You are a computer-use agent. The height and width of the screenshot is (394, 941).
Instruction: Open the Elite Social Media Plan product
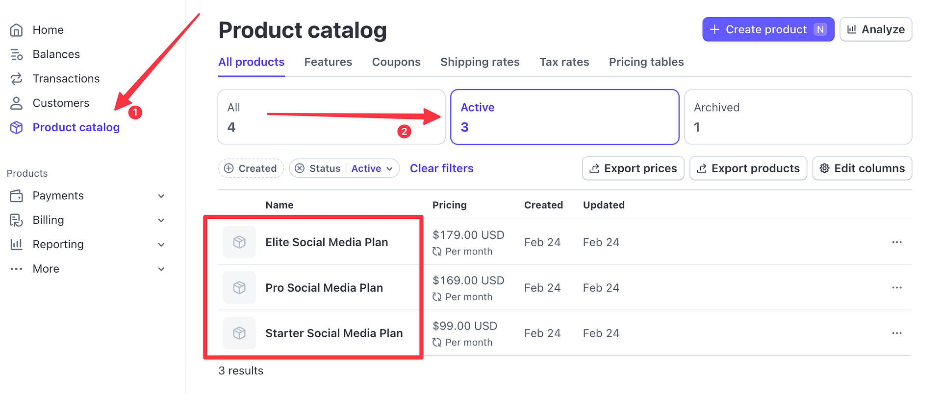(x=327, y=242)
